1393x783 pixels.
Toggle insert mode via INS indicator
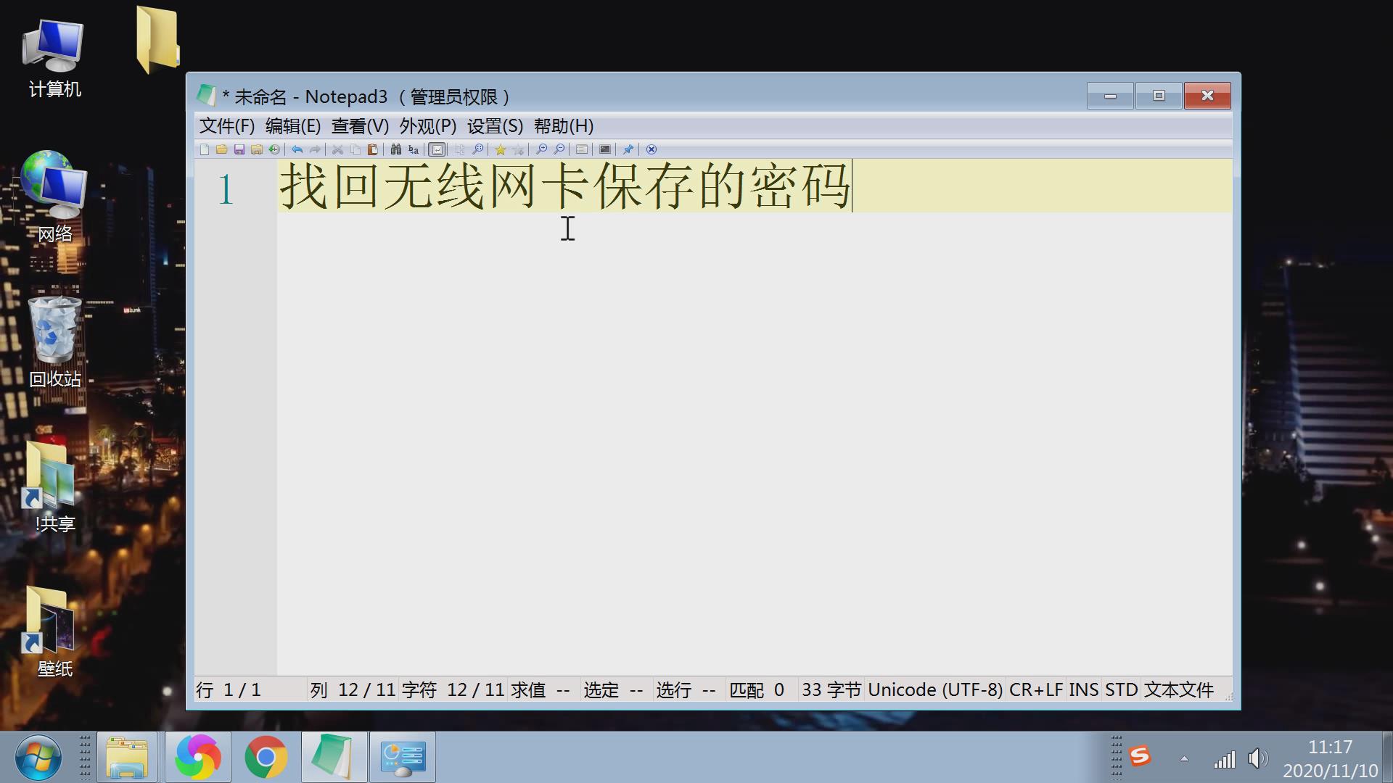click(x=1083, y=689)
